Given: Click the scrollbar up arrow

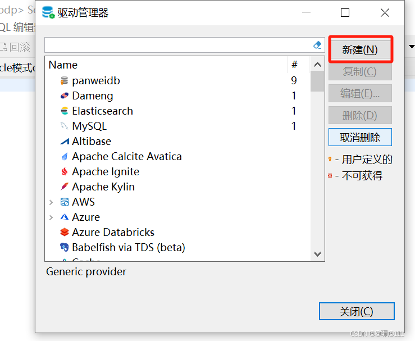Looking at the screenshot, I should tap(317, 65).
